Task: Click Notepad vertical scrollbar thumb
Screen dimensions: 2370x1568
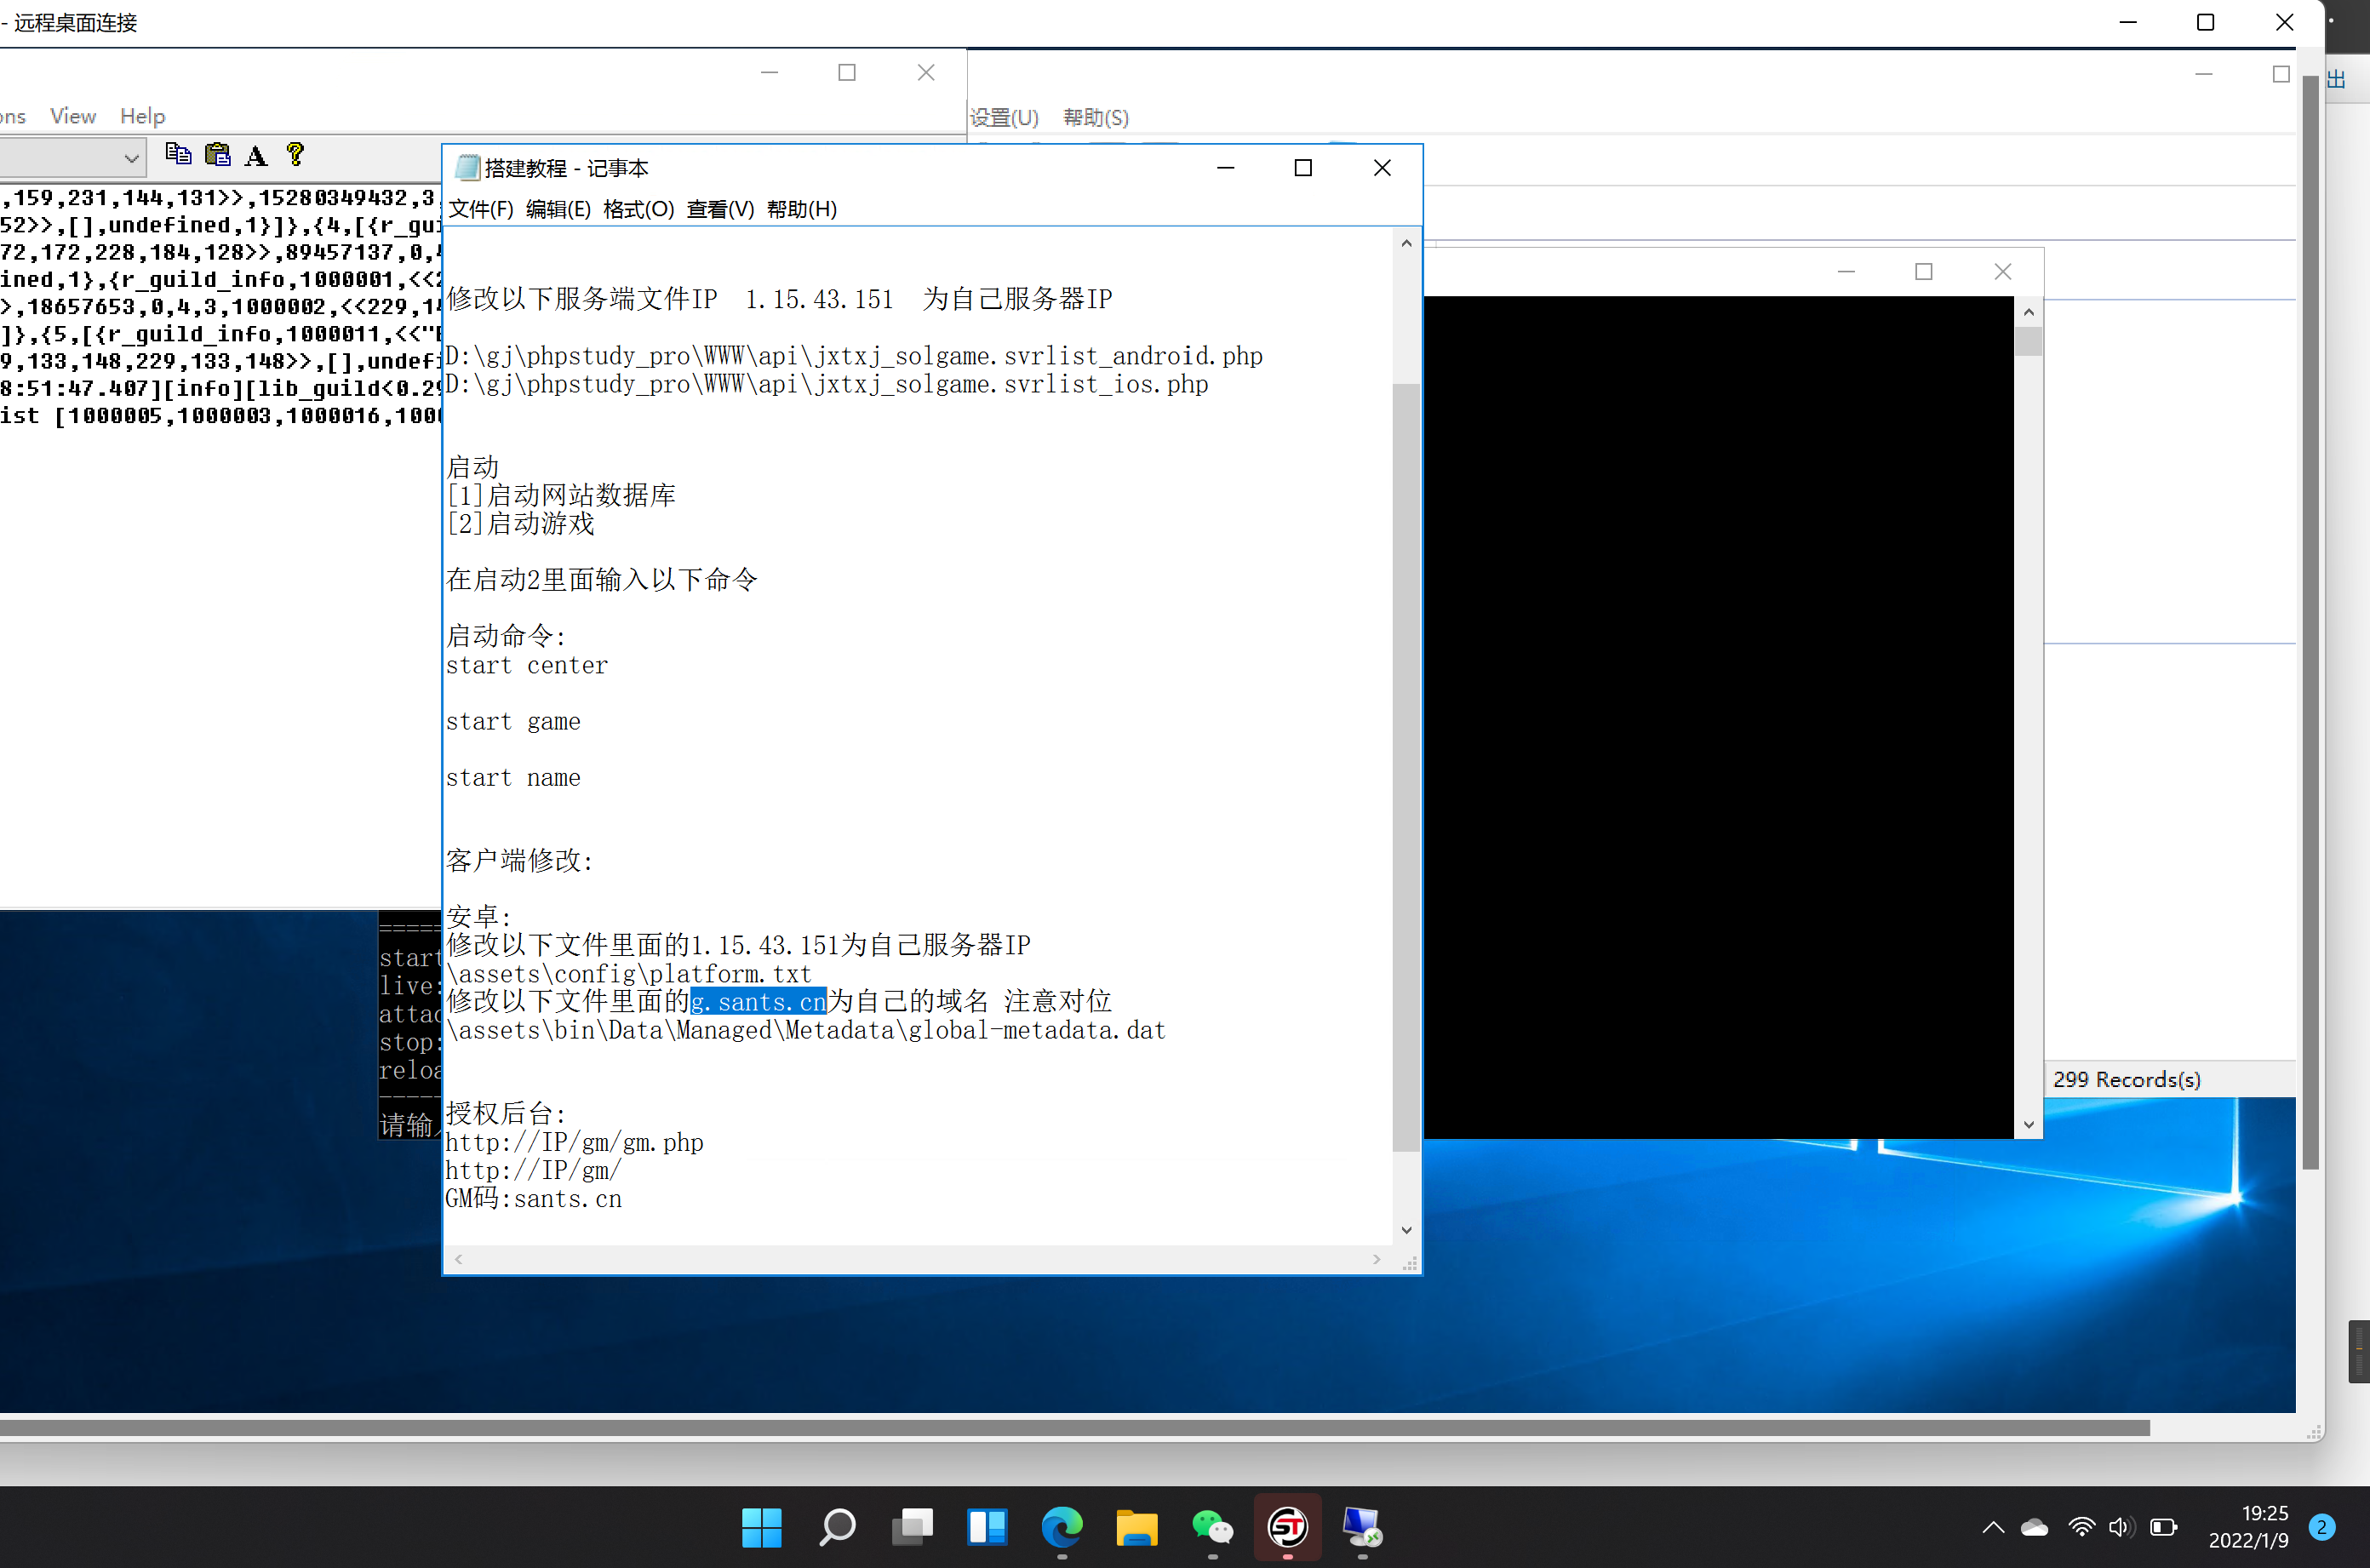Action: click(1406, 767)
